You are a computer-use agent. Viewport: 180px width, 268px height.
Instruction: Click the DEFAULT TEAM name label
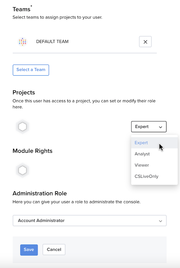52,41
